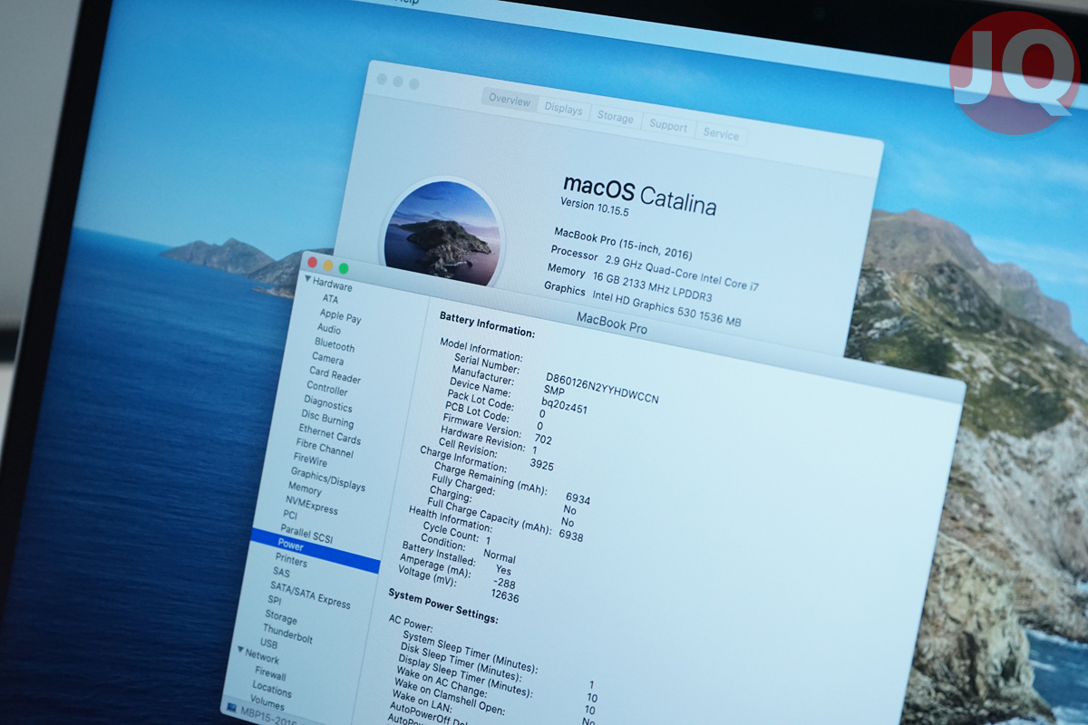Click the firmware version value '702'
The height and width of the screenshot is (725, 1088).
pyautogui.click(x=543, y=440)
